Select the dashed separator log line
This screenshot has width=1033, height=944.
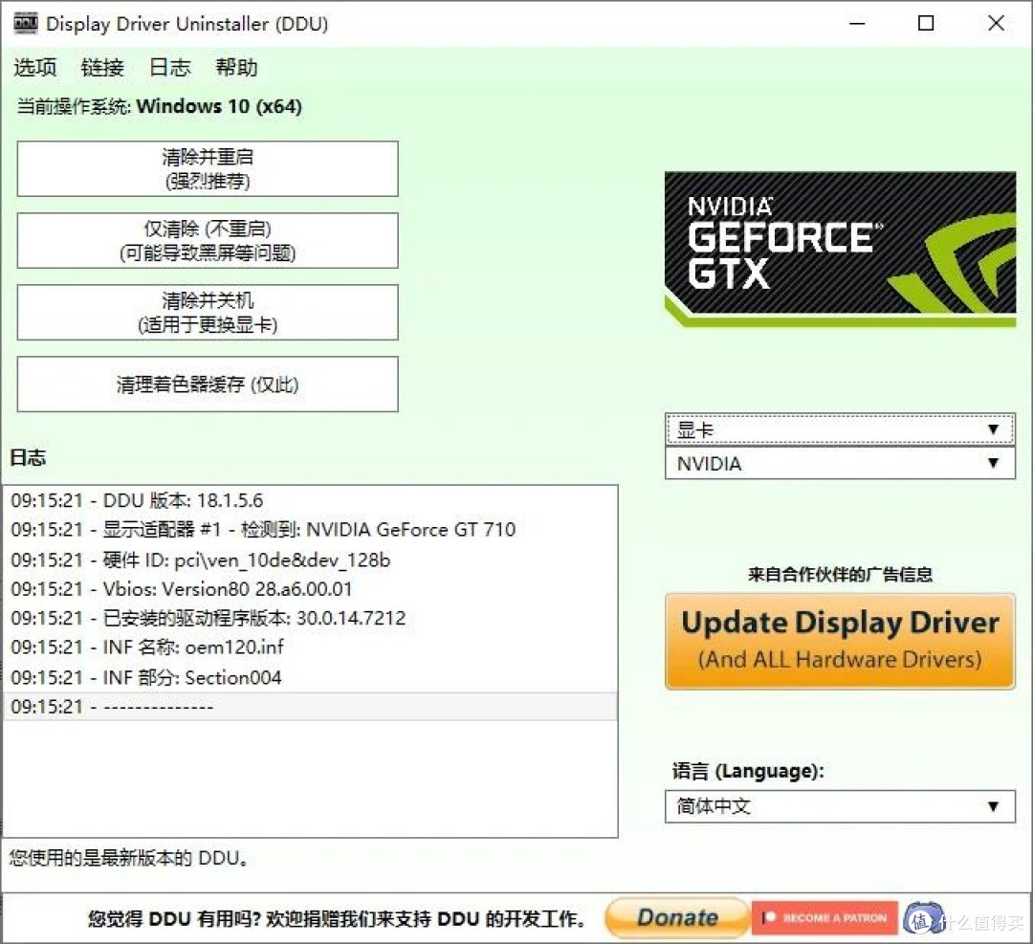[x=310, y=706]
